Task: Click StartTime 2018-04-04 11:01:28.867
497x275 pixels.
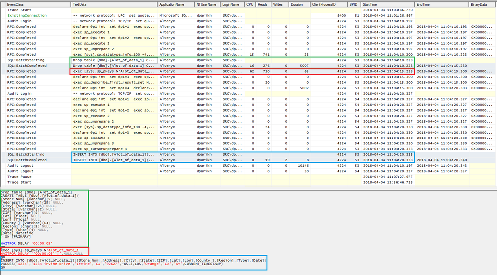Action: (x=388, y=15)
